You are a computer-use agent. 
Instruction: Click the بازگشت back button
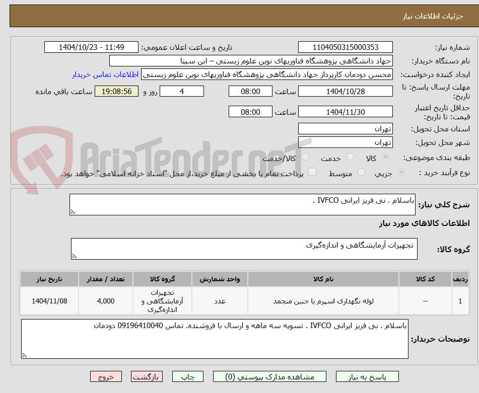(x=147, y=376)
